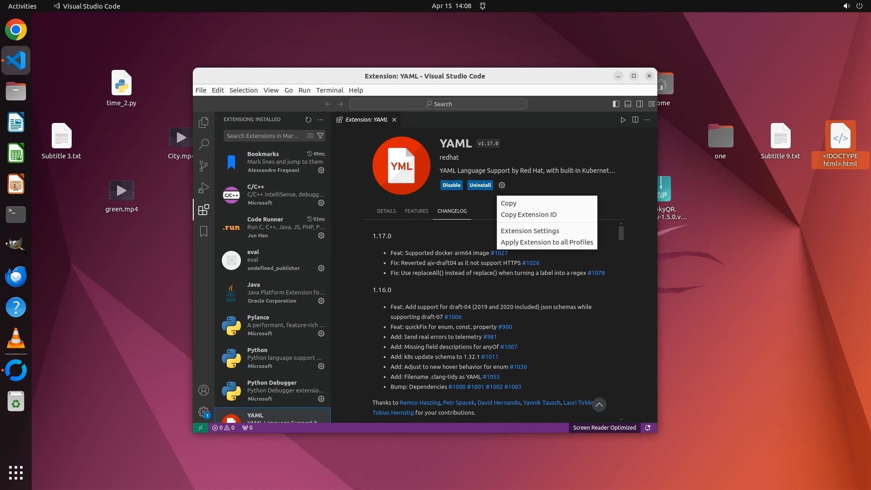The width and height of the screenshot is (871, 490).
Task: Open the Explorer view in activity bar
Action: pyautogui.click(x=204, y=122)
